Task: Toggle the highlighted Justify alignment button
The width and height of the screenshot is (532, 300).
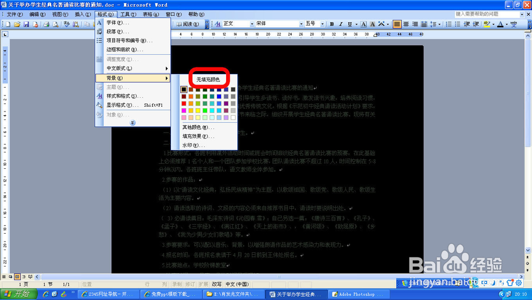Action: point(397,24)
